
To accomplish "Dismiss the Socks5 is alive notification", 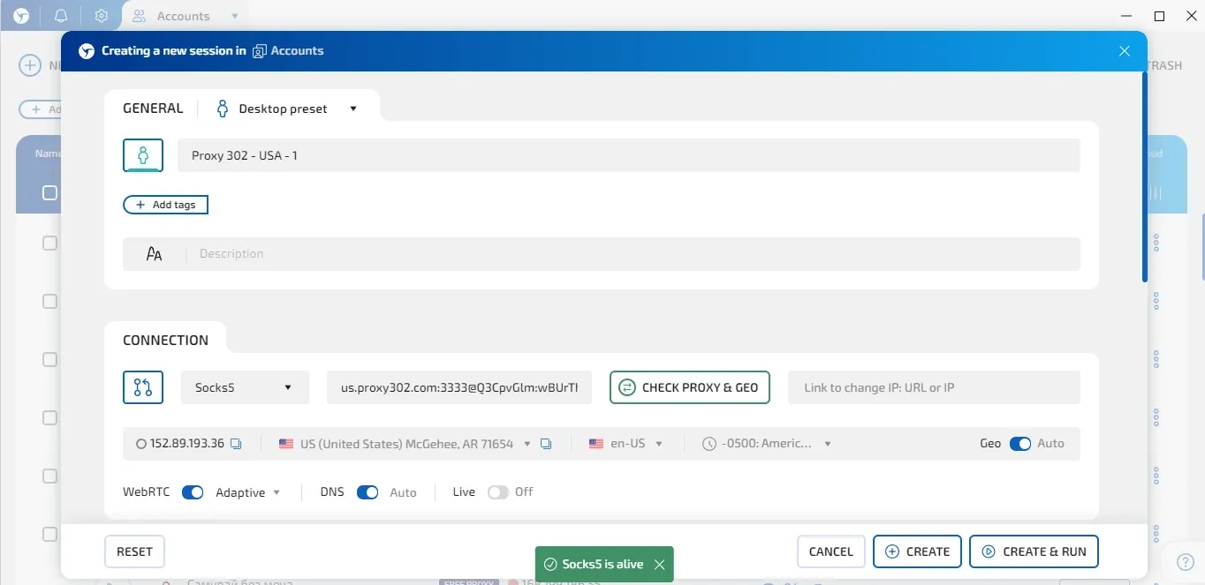I will (x=659, y=564).
